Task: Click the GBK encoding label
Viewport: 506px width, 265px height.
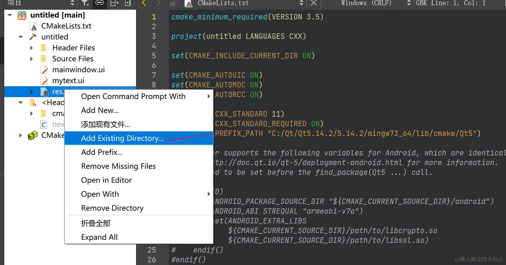Action: click(x=422, y=3)
